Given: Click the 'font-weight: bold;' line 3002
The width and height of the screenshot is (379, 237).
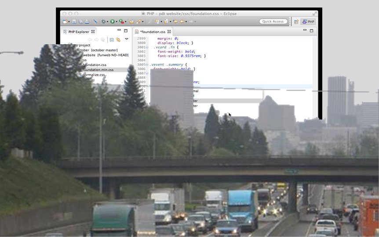Looking at the screenshot, I should [x=176, y=52].
